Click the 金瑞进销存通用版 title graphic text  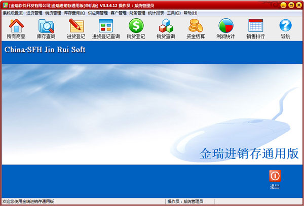click(249, 154)
